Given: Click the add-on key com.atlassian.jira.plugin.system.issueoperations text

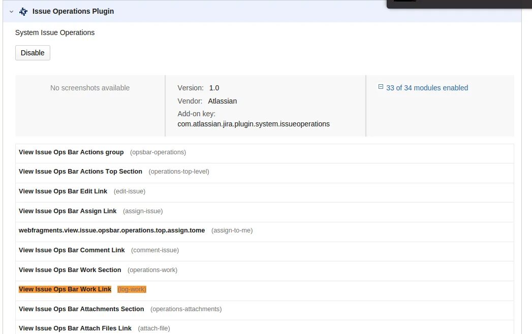Looking at the screenshot, I should [254, 124].
